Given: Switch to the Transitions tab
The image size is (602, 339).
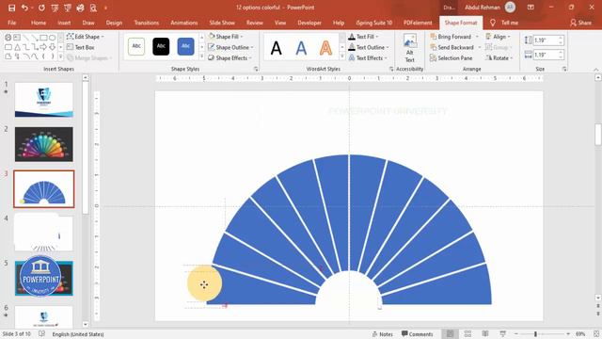Looking at the screenshot, I should pos(147,23).
